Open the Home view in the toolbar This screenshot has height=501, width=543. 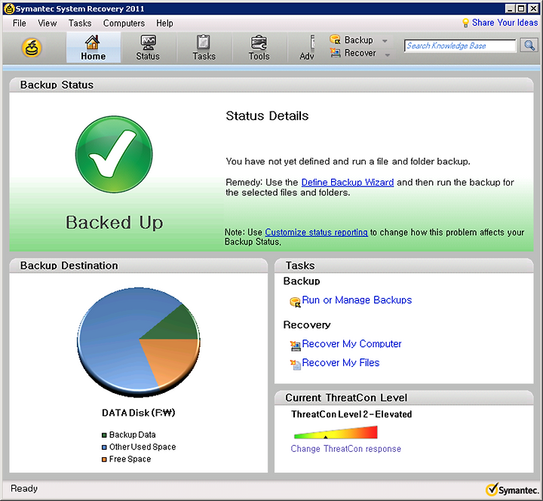pyautogui.click(x=94, y=48)
